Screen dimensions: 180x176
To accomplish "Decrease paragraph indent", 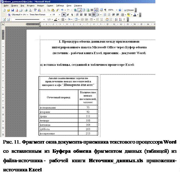I will (114, 15).
